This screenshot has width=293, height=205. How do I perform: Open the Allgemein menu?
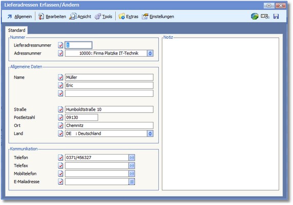point(19,16)
